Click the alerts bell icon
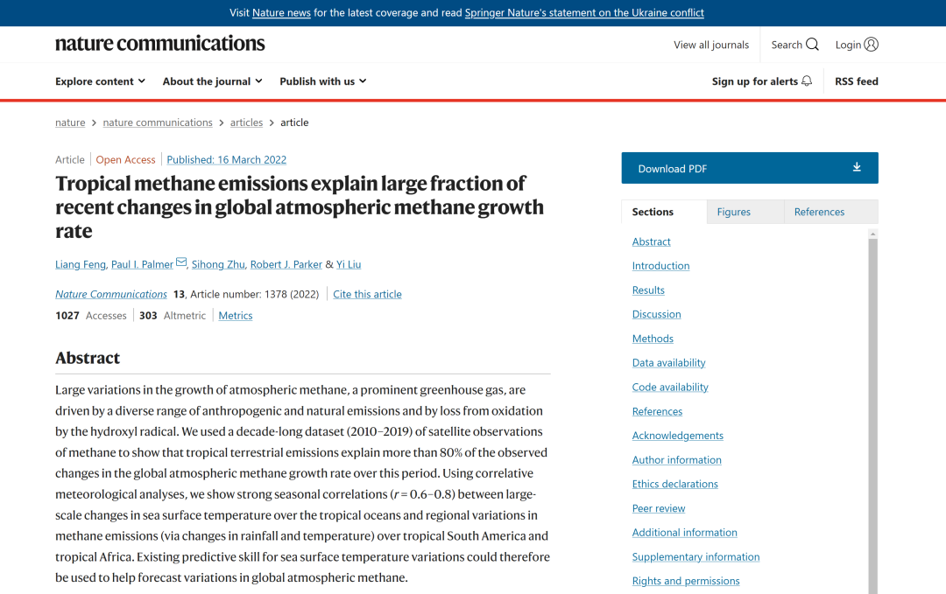The image size is (946, 594). (807, 80)
